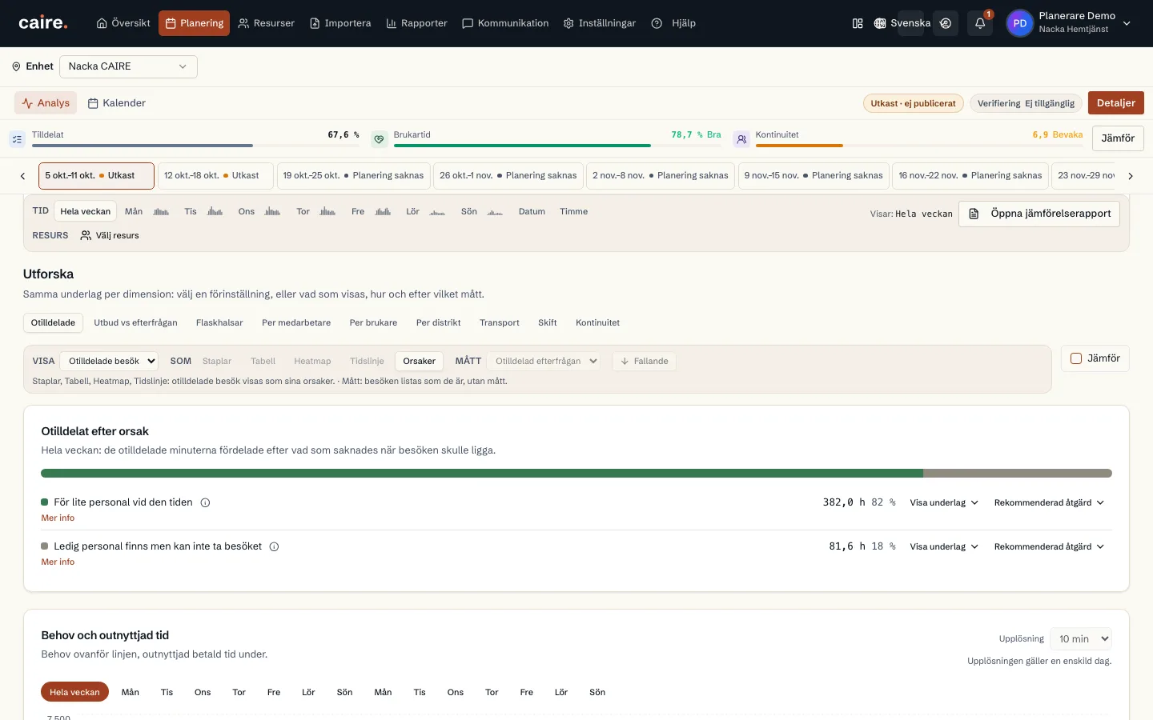The width and height of the screenshot is (1153, 720).
Task: Open the Rapporter menu
Action: point(416,23)
